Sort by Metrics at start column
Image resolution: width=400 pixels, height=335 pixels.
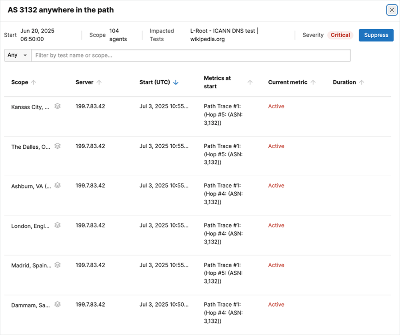coord(250,82)
